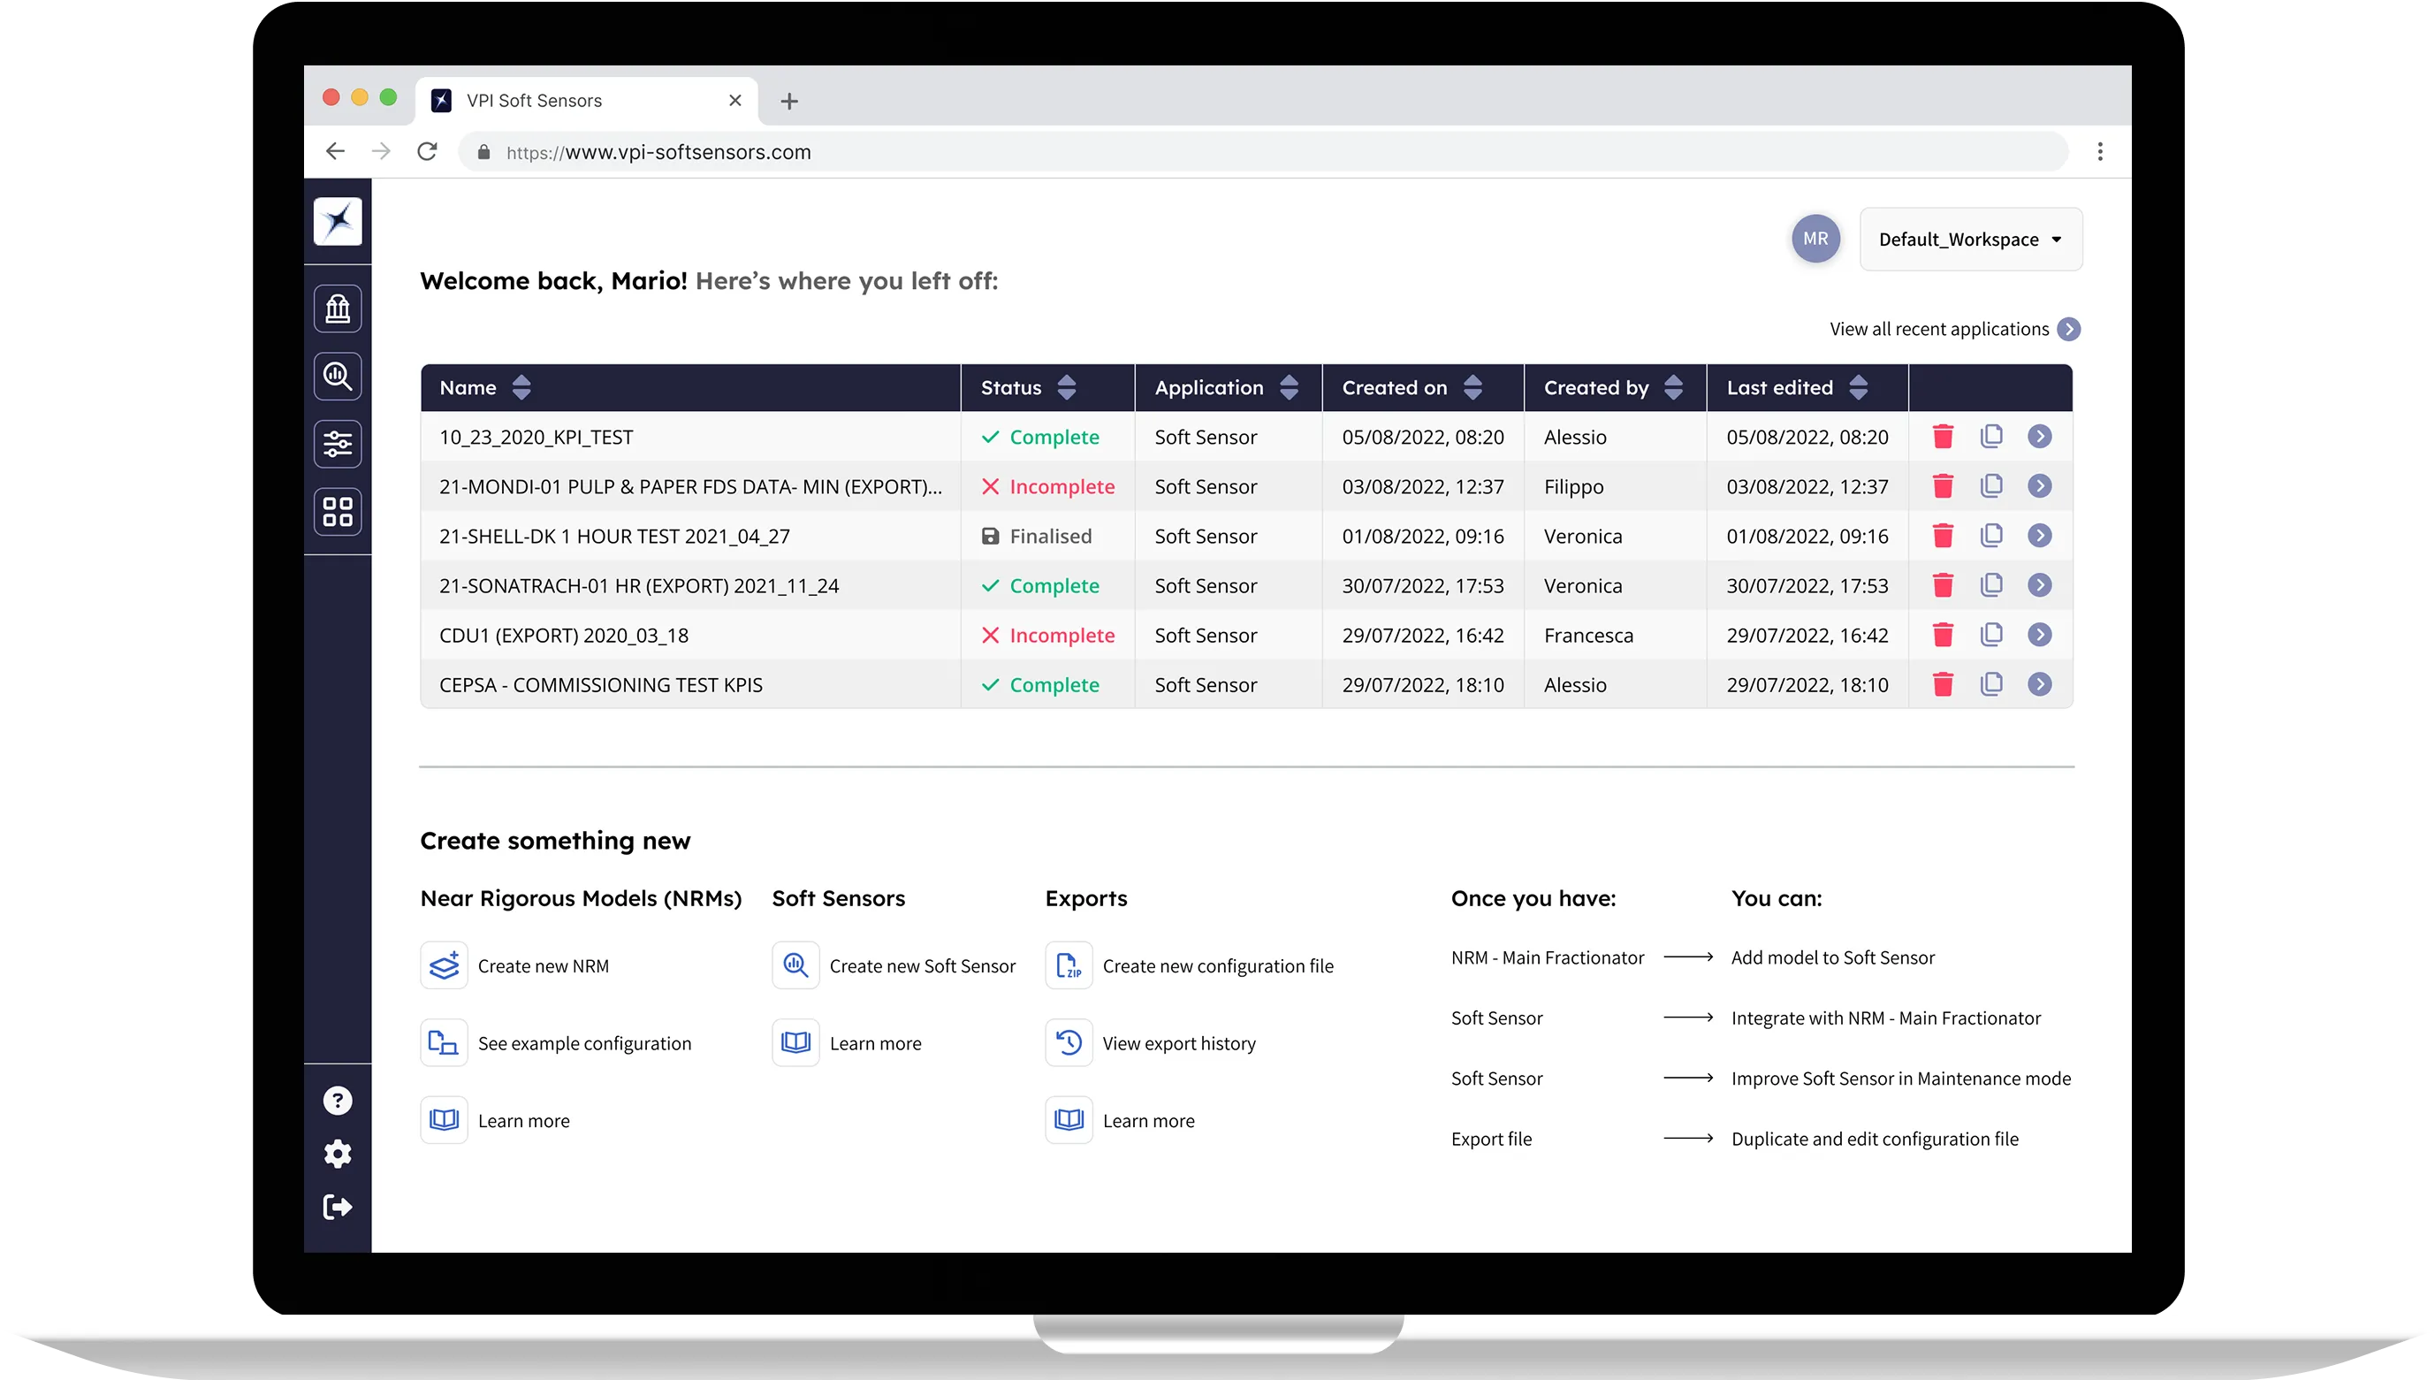2435x1380 pixels.
Task: Click the logout icon in sidebar
Action: (x=338, y=1208)
